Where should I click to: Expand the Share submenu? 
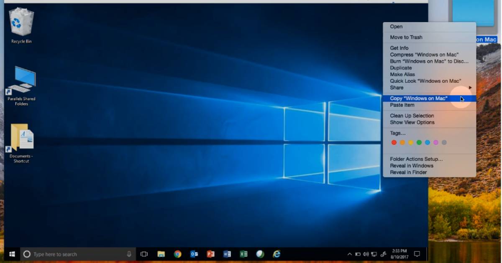[x=430, y=88]
